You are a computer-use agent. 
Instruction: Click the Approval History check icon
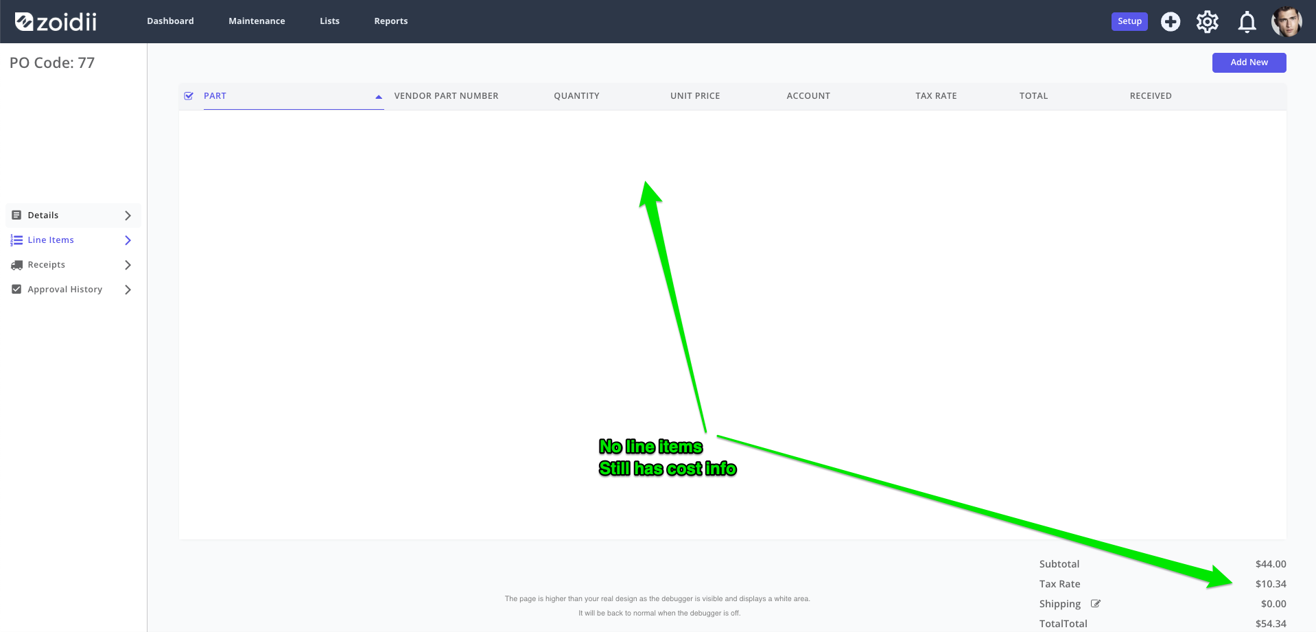[x=16, y=290]
